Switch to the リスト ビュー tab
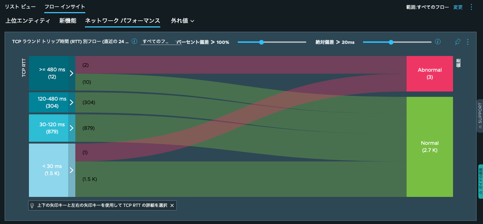This screenshot has width=483, height=224. 20,7
